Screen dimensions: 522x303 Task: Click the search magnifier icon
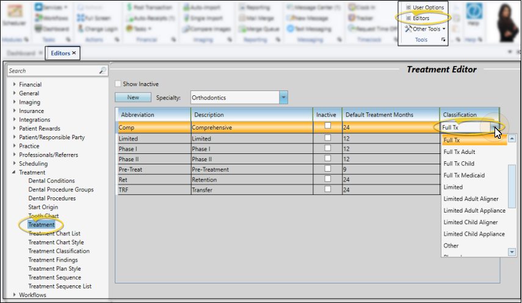(x=103, y=71)
